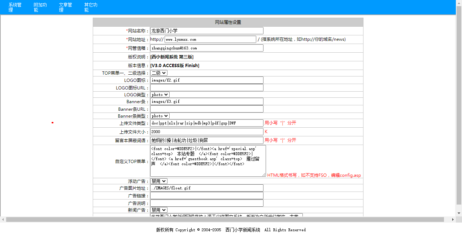Click the 西小新闻系统 第三版 text

(172, 57)
